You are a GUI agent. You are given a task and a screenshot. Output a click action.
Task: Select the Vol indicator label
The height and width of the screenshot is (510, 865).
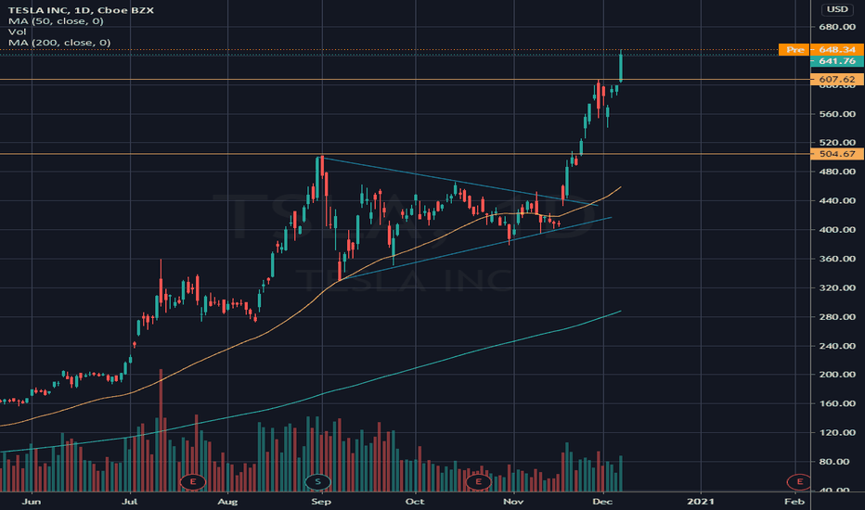pos(17,32)
